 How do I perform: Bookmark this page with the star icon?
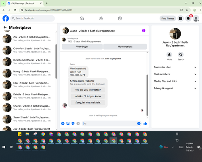pos(187,10)
